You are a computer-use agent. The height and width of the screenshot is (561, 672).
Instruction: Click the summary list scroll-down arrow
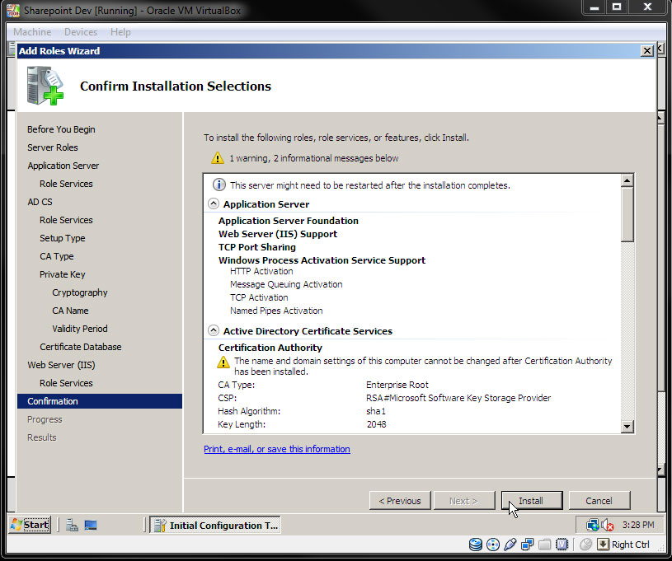coord(627,426)
